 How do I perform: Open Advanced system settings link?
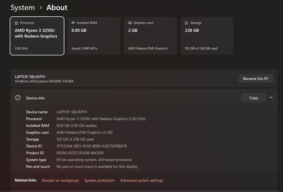pos(142,180)
